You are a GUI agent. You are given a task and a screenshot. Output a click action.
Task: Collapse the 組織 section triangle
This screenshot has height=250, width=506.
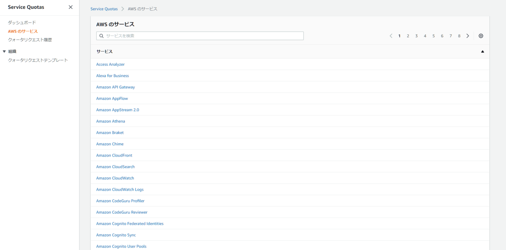pos(4,51)
